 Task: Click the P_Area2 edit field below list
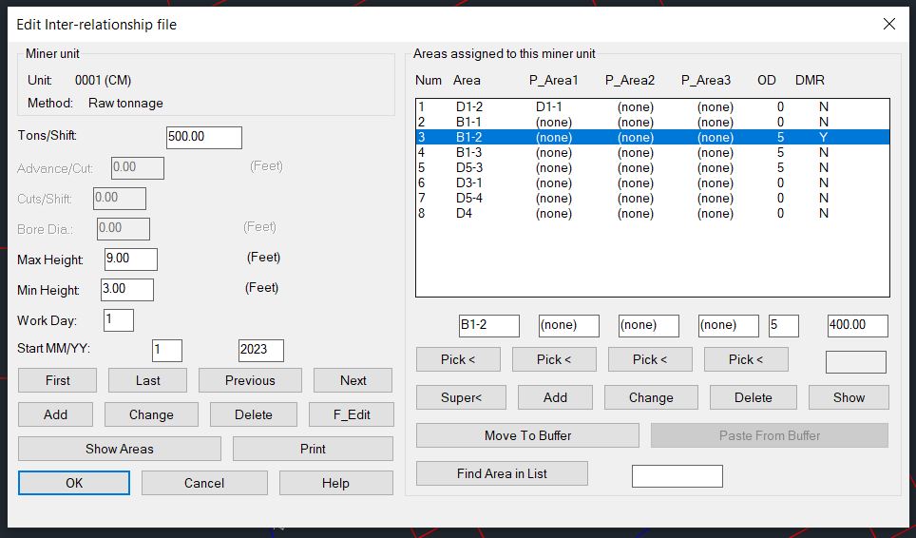pos(649,325)
